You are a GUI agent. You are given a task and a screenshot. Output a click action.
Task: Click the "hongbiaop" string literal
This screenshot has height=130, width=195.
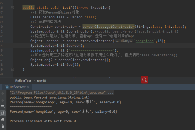(x=144, y=41)
